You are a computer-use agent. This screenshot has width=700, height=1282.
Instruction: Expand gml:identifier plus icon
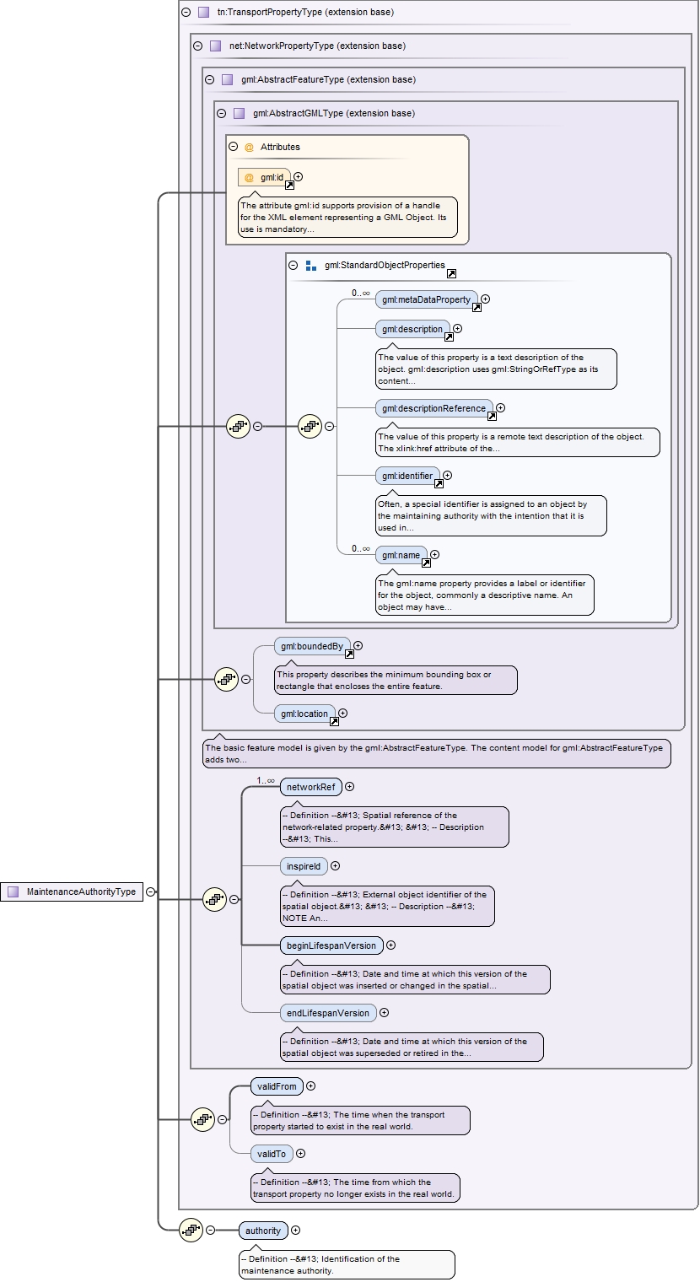[448, 476]
